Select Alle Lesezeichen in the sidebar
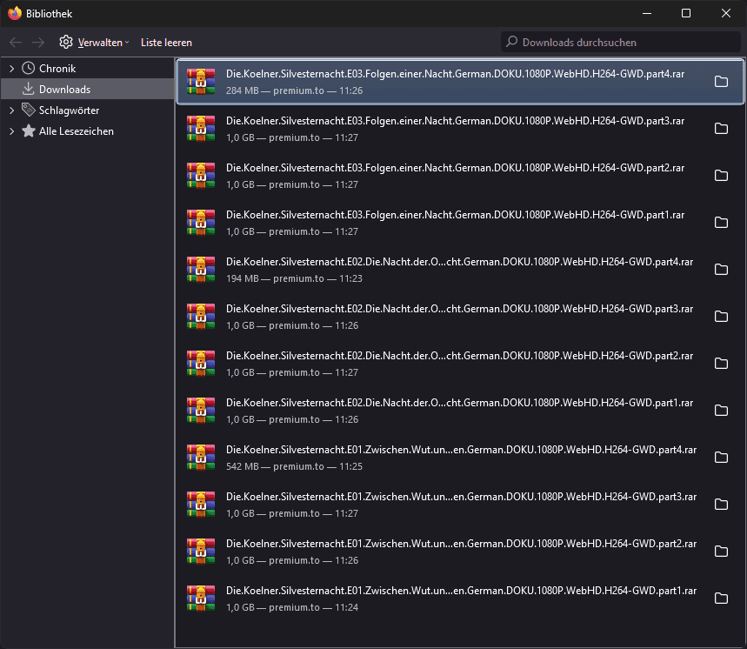Viewport: 747px width, 649px height. click(77, 131)
